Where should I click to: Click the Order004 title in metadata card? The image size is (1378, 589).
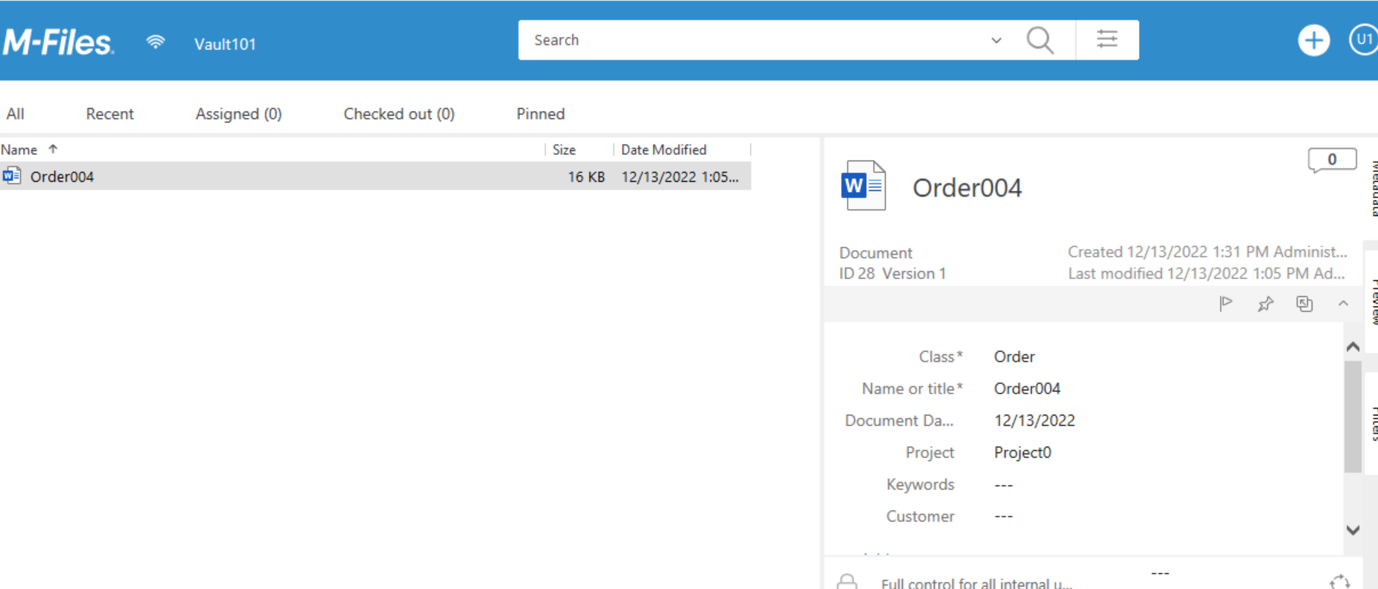click(967, 188)
